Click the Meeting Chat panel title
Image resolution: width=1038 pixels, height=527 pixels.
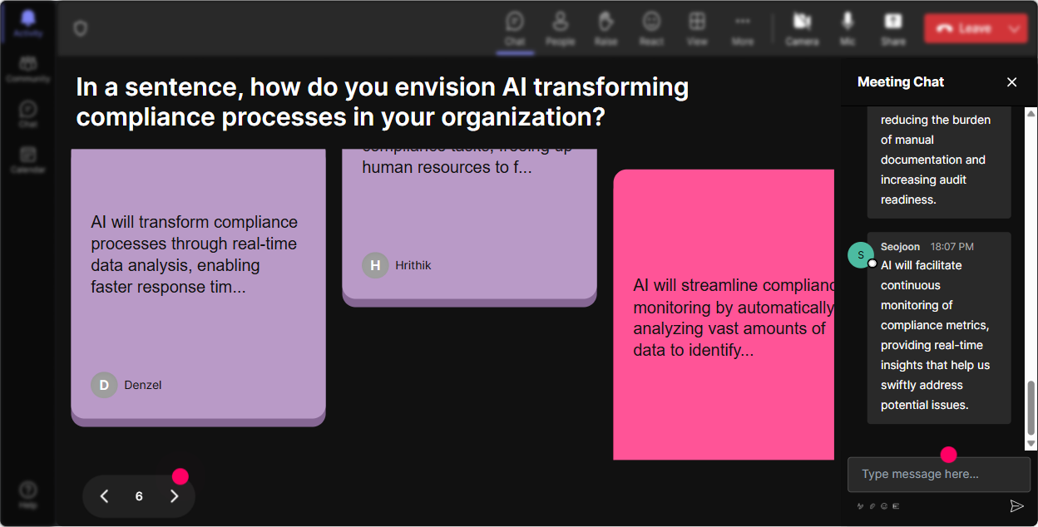click(x=901, y=81)
